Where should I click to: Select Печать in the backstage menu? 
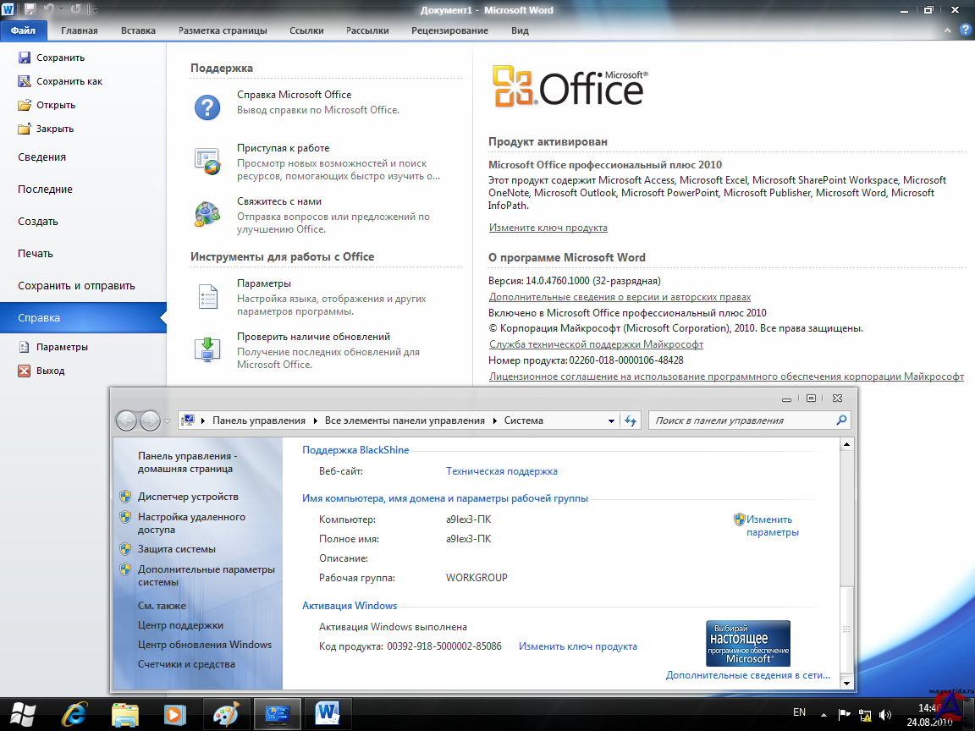(36, 254)
